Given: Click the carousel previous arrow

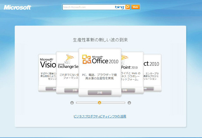Looking at the screenshot, I should [72, 103].
